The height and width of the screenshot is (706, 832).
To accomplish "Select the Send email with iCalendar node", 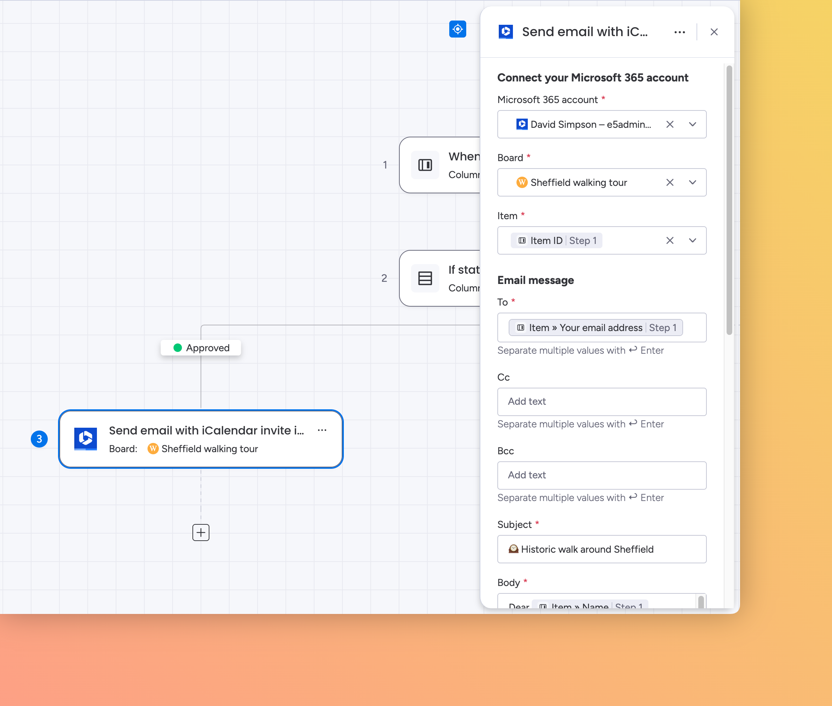I will pos(201,439).
